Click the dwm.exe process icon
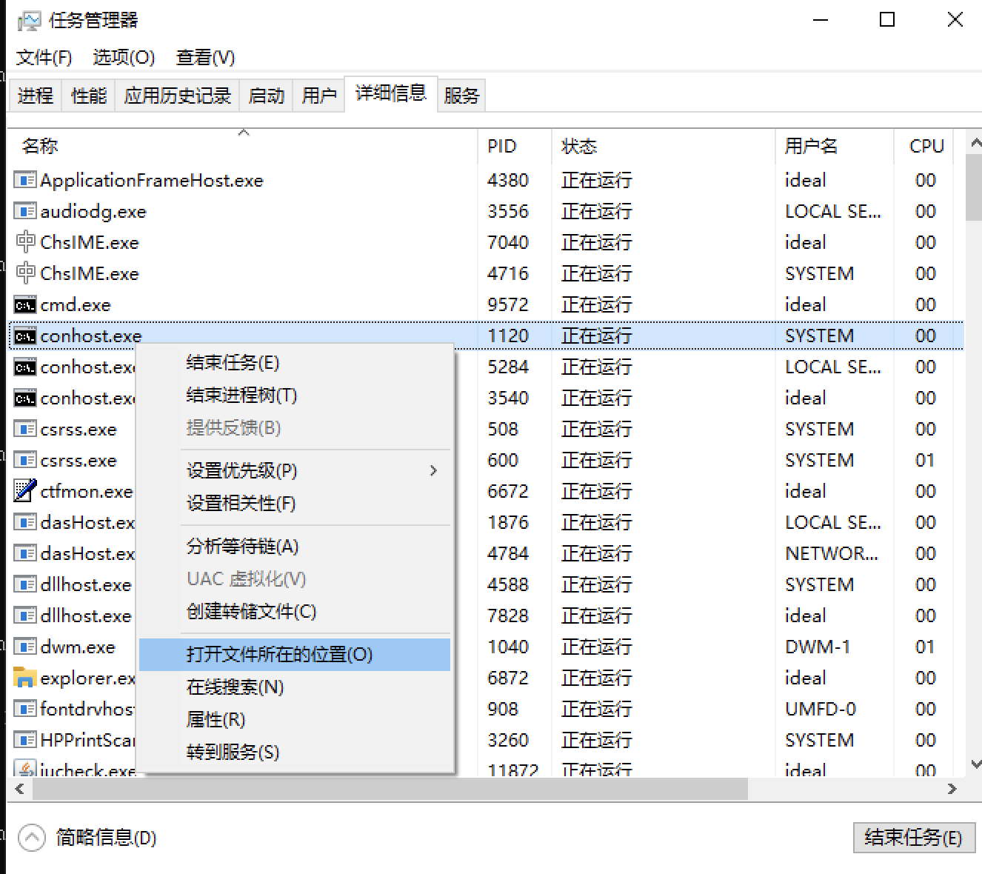The width and height of the screenshot is (982, 874). (x=25, y=647)
